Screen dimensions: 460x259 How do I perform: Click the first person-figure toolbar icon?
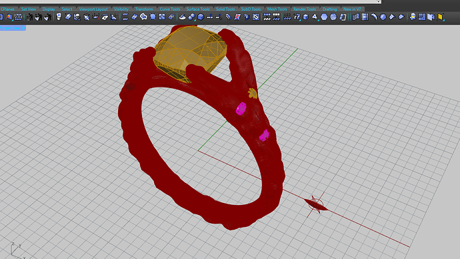(29, 17)
